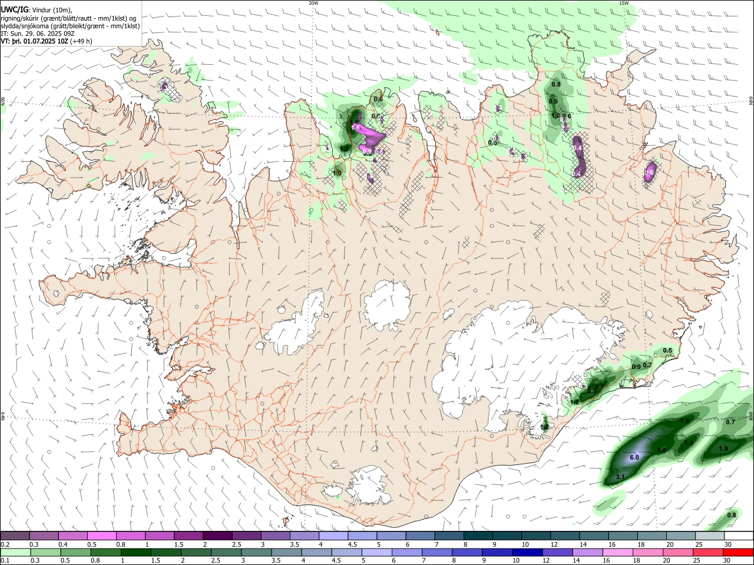This screenshot has width=754, height=565.
Task: Click the '6.0' rainfall value offshore southeast
Action: coord(634,457)
